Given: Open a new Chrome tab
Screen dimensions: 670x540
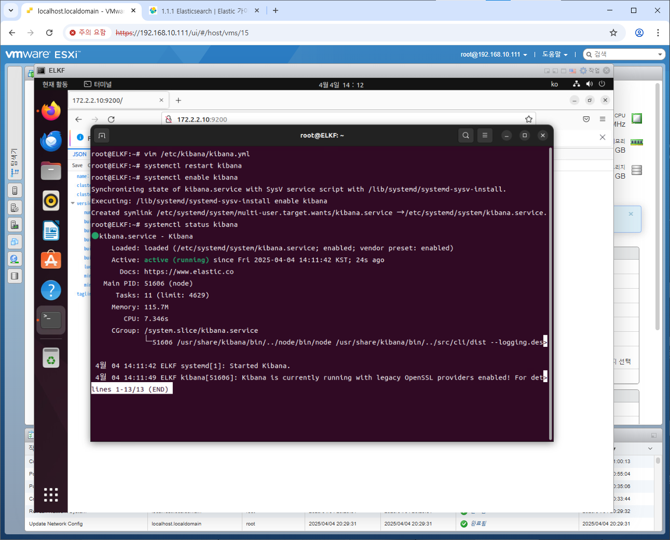Looking at the screenshot, I should [276, 10].
